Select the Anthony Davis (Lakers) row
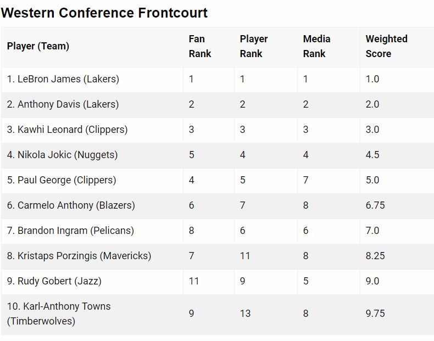This screenshot has width=434, height=341. pyautogui.click(x=218, y=105)
